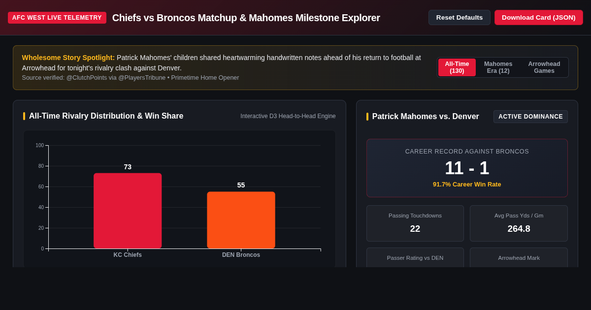Screen dimensions: 591x310
Task: Click the orange DEN Broncos bar
Action: [241, 220]
